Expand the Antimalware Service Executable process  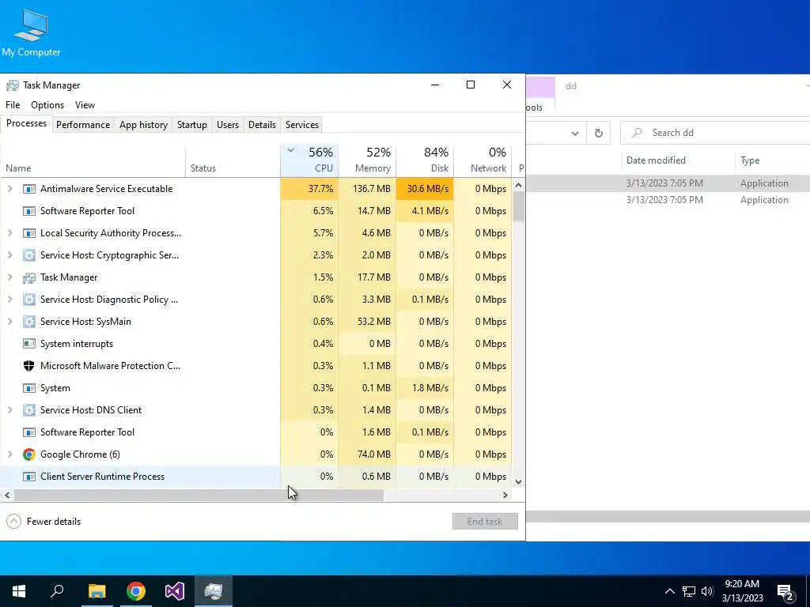point(9,189)
